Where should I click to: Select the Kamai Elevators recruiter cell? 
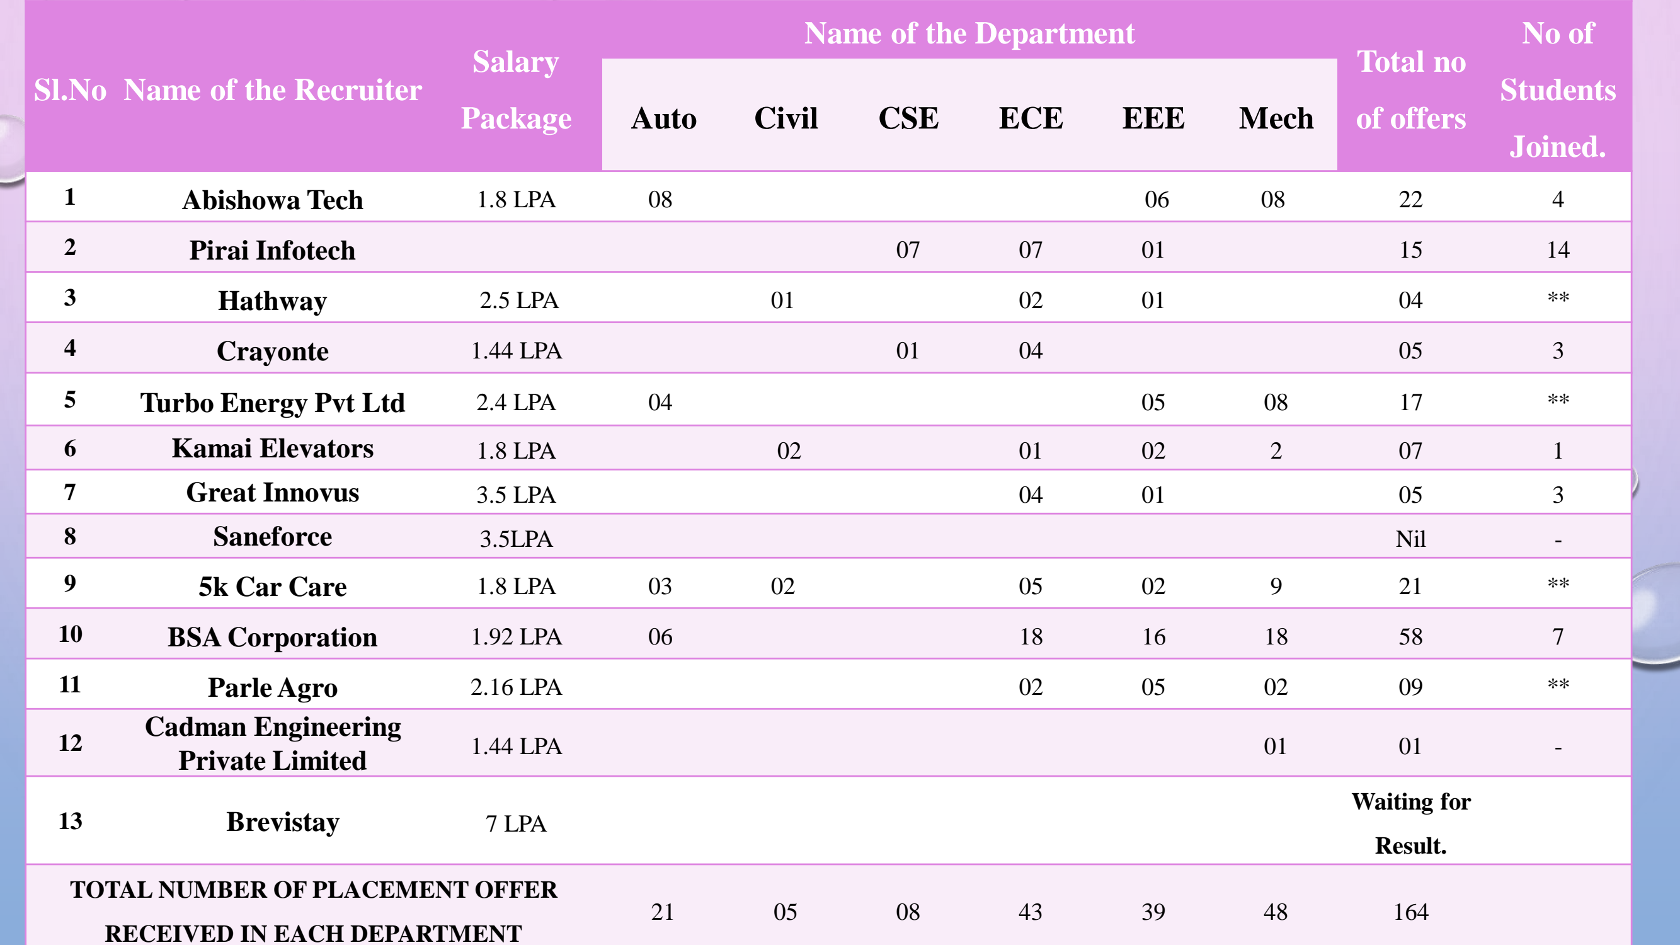tap(272, 449)
